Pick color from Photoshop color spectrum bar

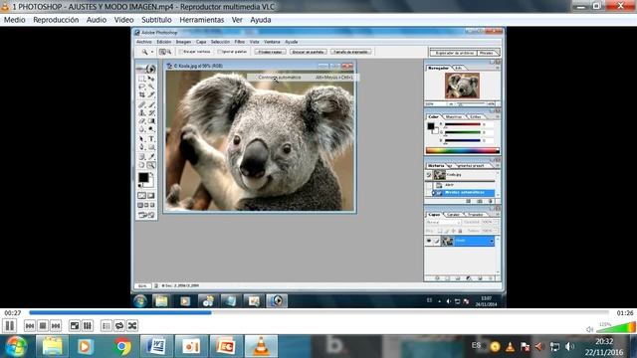tap(462, 150)
